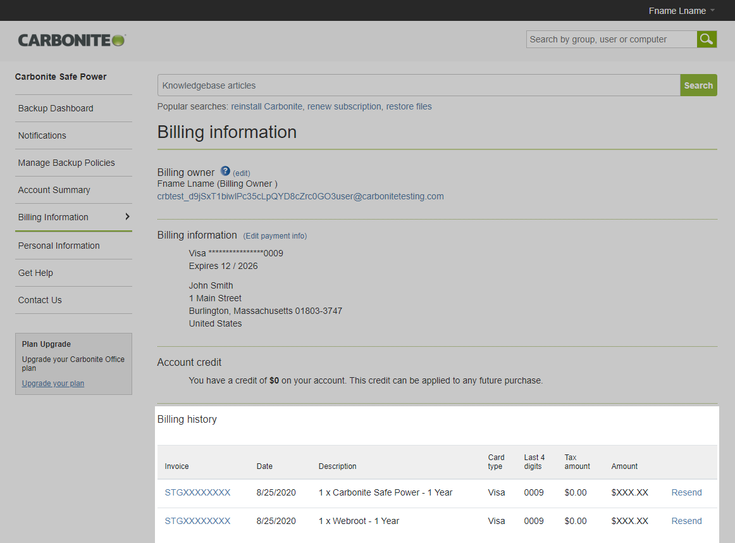Go to Notifications
735x543 pixels.
coord(42,135)
